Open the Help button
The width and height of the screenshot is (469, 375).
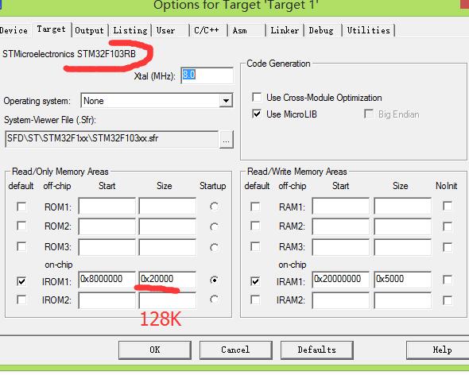438,350
